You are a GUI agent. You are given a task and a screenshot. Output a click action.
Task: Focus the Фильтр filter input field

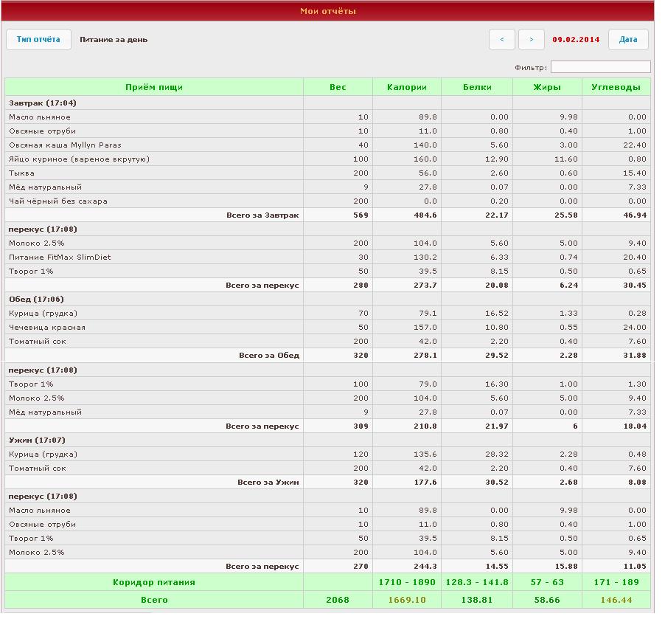[601, 66]
